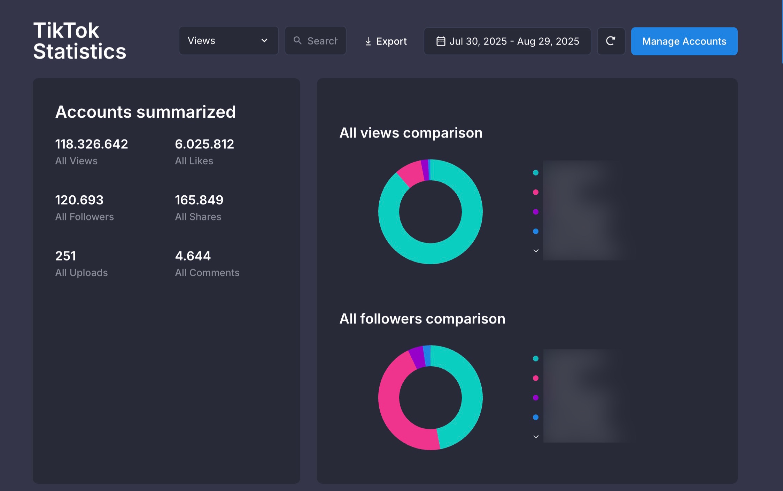The width and height of the screenshot is (783, 491).
Task: Click the search magnifier icon
Action: click(297, 41)
